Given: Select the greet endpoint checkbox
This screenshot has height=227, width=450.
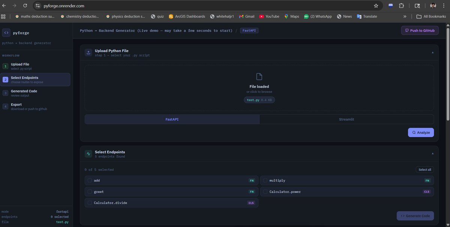Looking at the screenshot, I should click(x=90, y=192).
